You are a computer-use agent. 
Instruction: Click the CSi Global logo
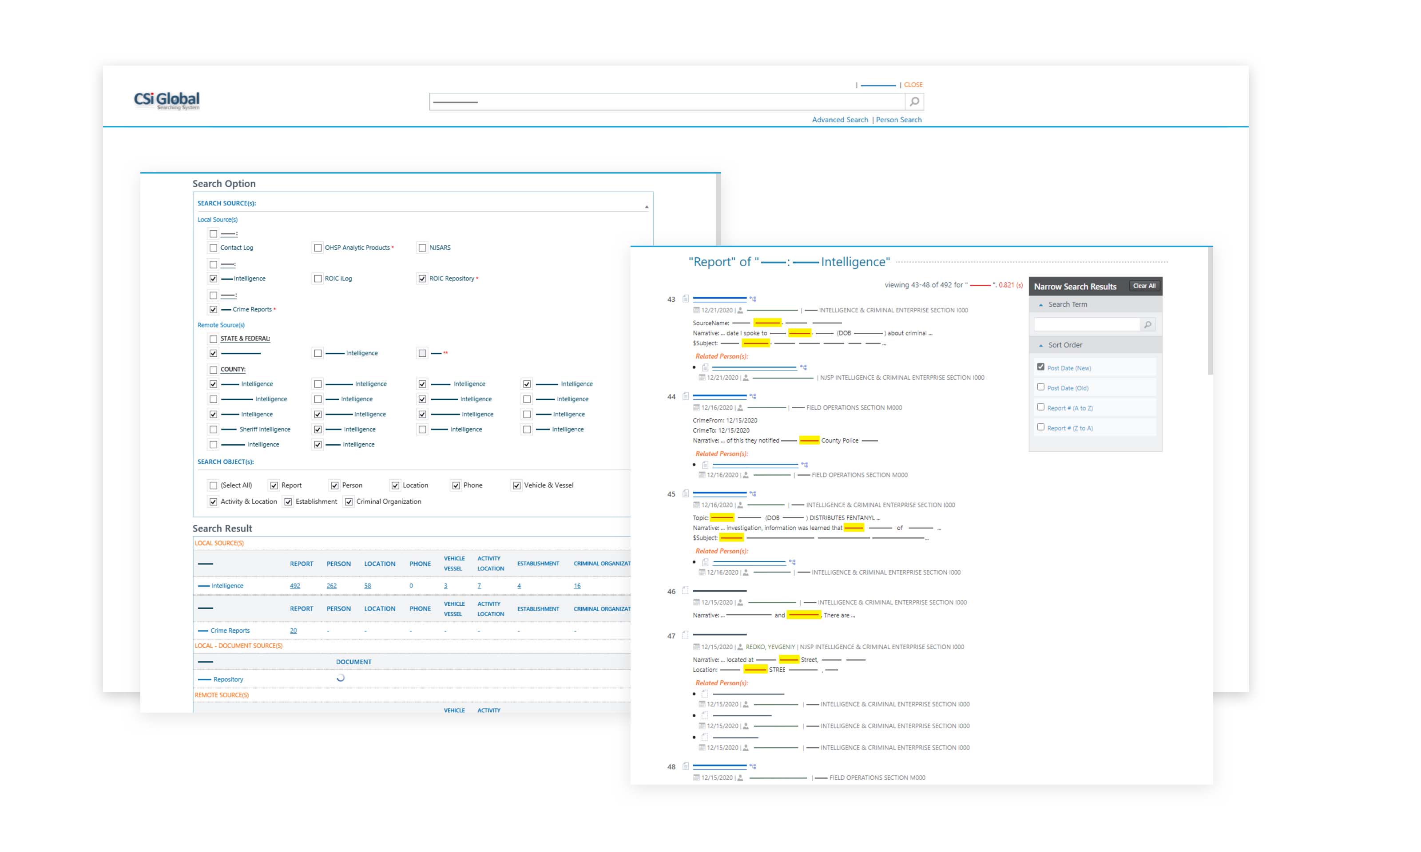[167, 101]
